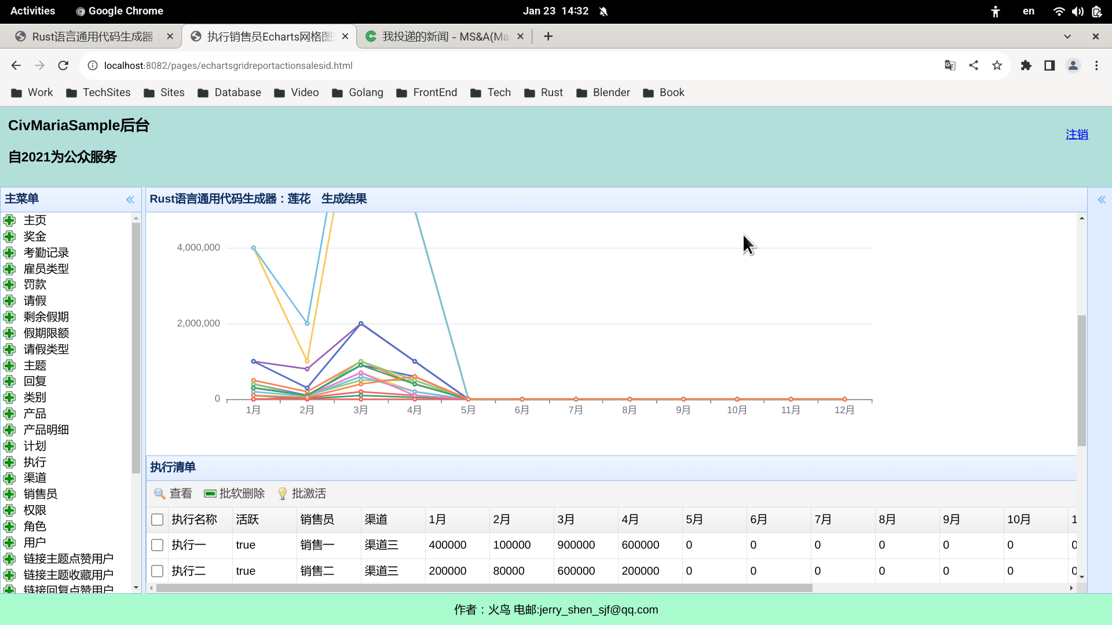Click the 查看 magnifier icon
Image resolution: width=1112 pixels, height=625 pixels.
[x=160, y=494]
